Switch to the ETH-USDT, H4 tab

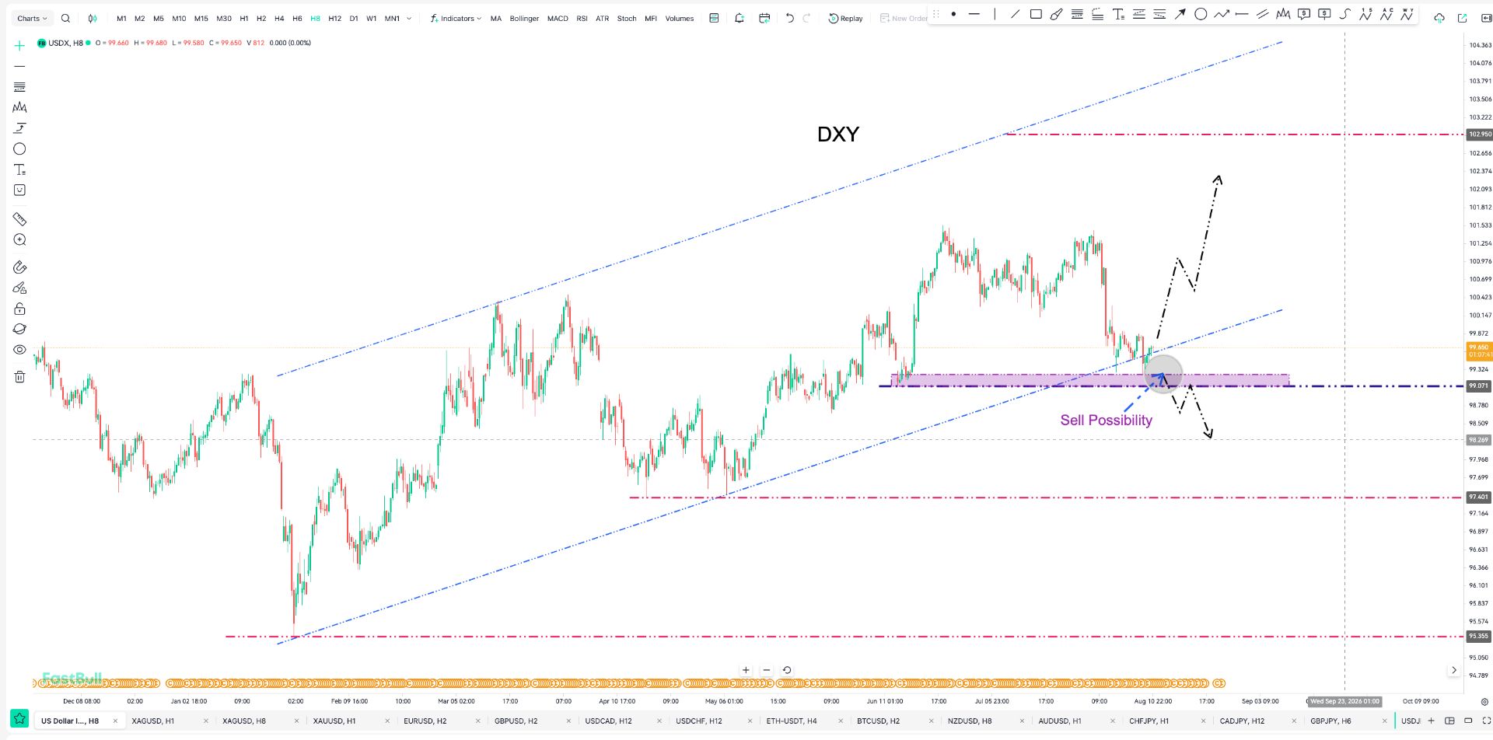click(x=792, y=721)
